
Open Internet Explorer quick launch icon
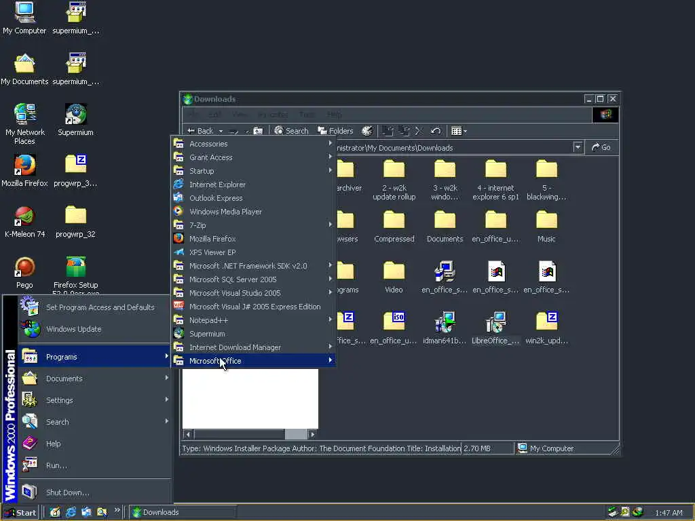coord(71,512)
